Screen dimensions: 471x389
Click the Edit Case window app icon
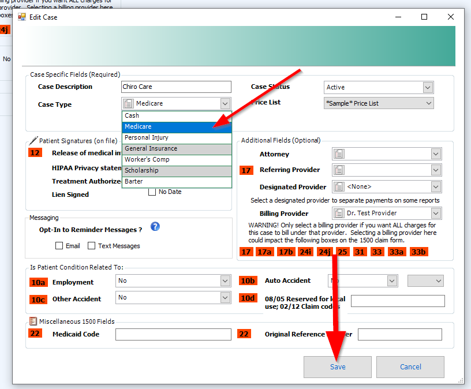pos(21,17)
